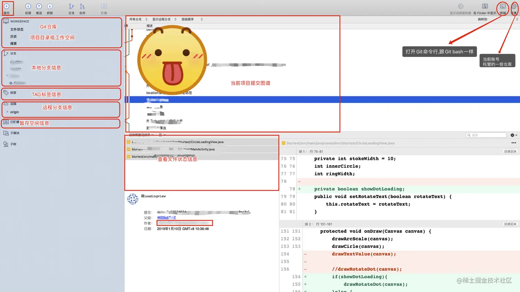Click 回滚区块 for hunk 块 2

(x=510, y=224)
